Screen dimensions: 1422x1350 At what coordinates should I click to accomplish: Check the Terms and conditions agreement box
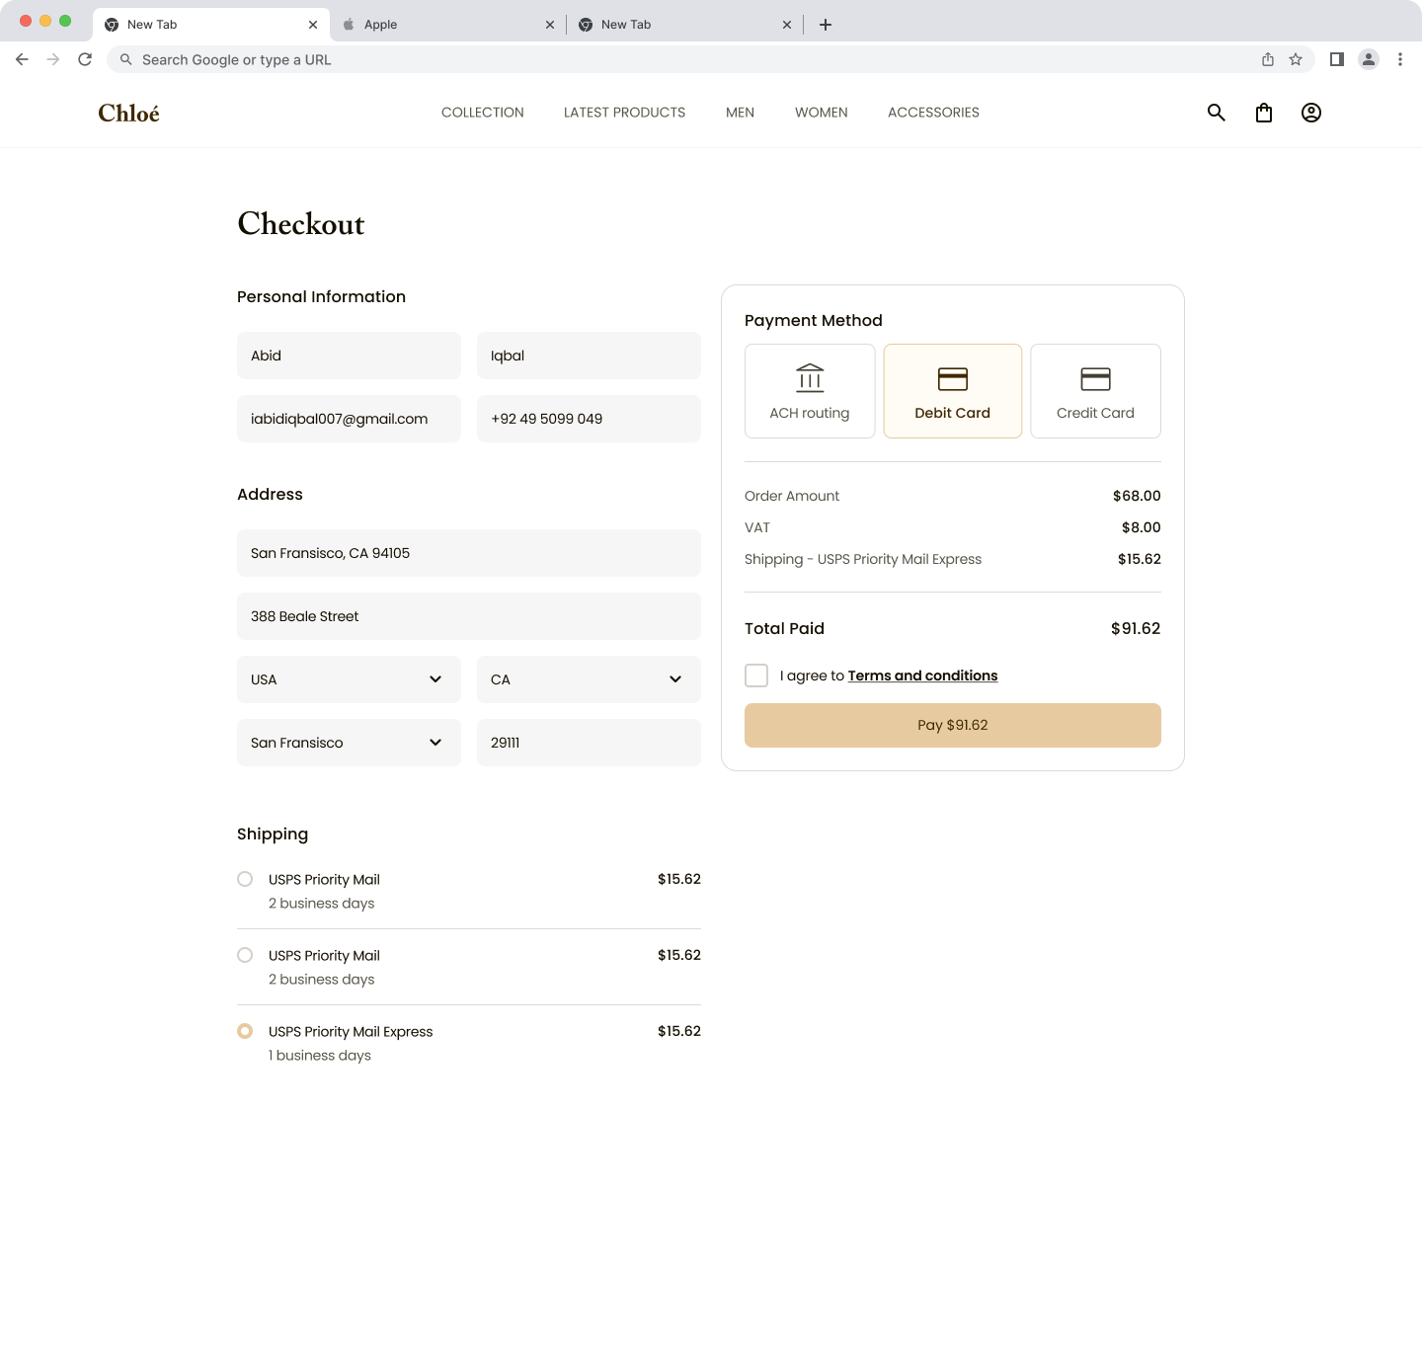click(x=756, y=675)
